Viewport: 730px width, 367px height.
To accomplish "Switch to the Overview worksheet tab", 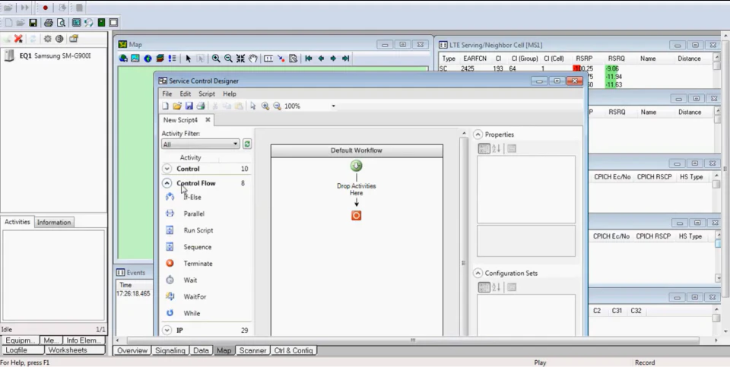I will 132,350.
